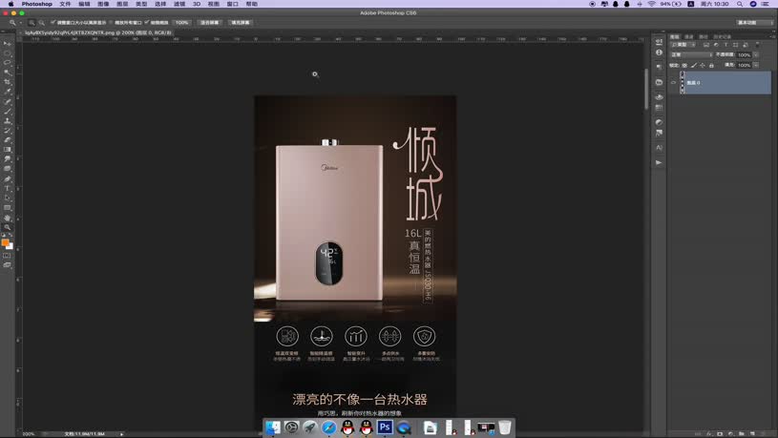Select the History Brush tool
Viewport: 778px width, 438px height.
(x=7, y=131)
